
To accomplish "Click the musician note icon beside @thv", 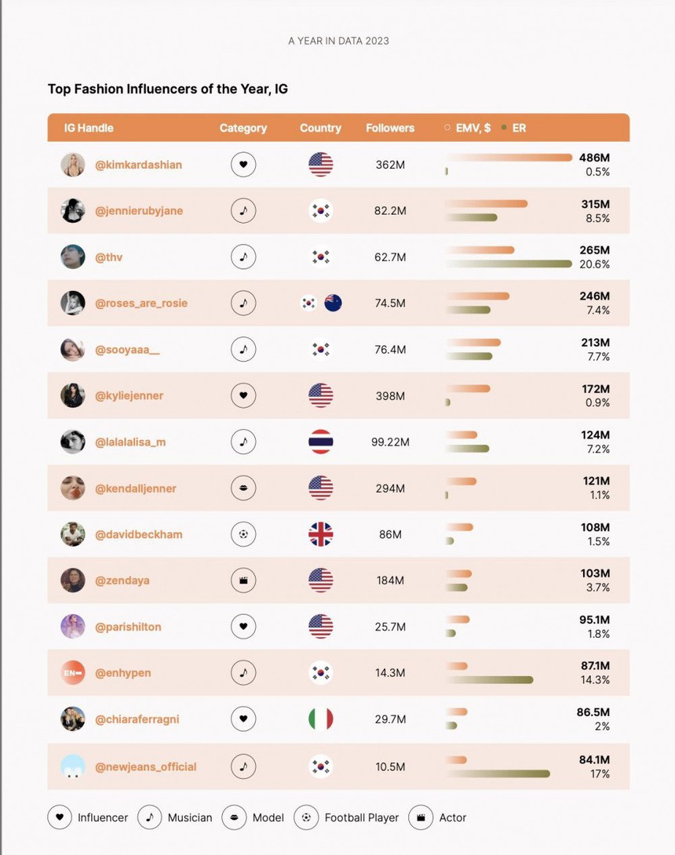I will (243, 257).
